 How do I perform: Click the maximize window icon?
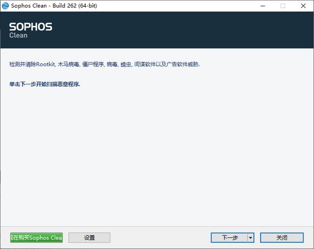(x=283, y=6)
